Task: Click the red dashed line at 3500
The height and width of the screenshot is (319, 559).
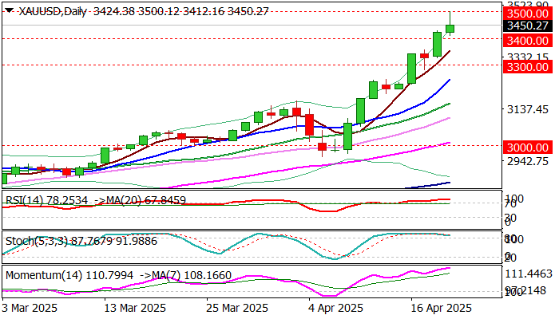Action: click(x=249, y=12)
